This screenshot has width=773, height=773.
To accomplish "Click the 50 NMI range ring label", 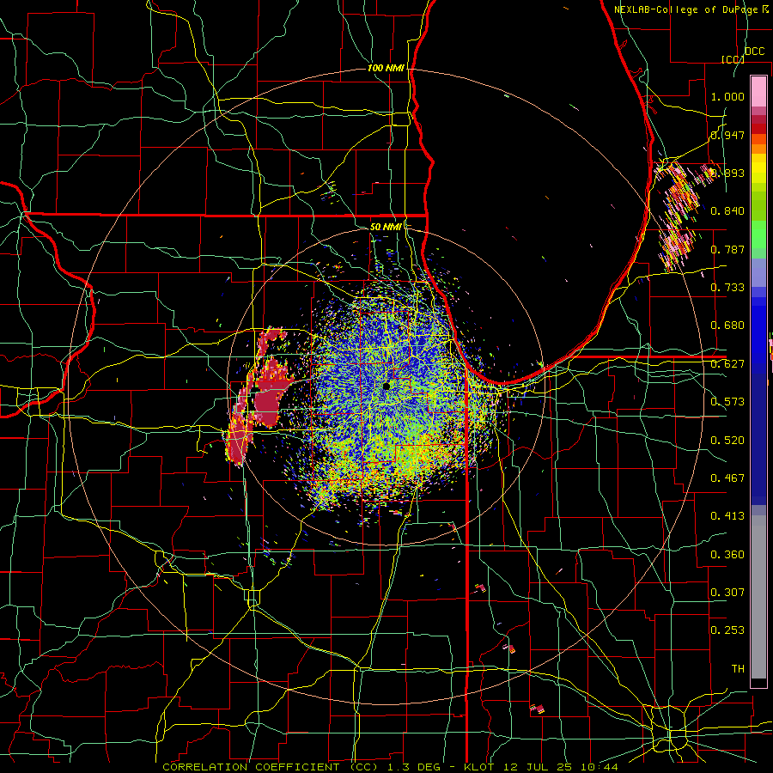I will pos(386,227).
